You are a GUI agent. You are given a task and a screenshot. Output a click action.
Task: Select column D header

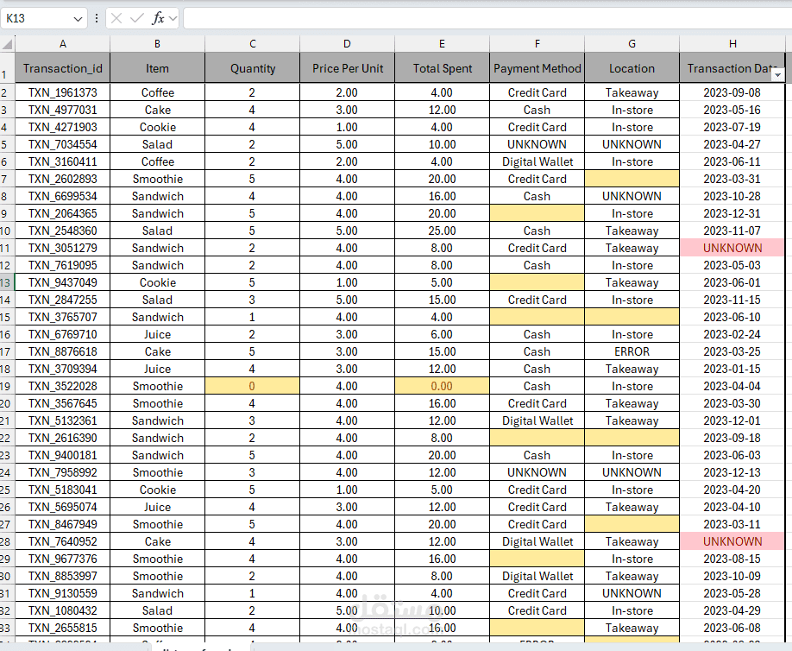point(347,44)
